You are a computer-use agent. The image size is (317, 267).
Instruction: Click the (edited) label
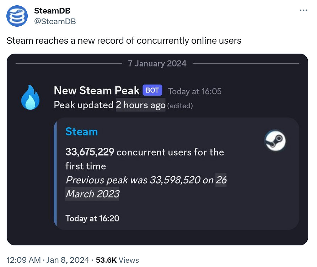[x=180, y=106]
